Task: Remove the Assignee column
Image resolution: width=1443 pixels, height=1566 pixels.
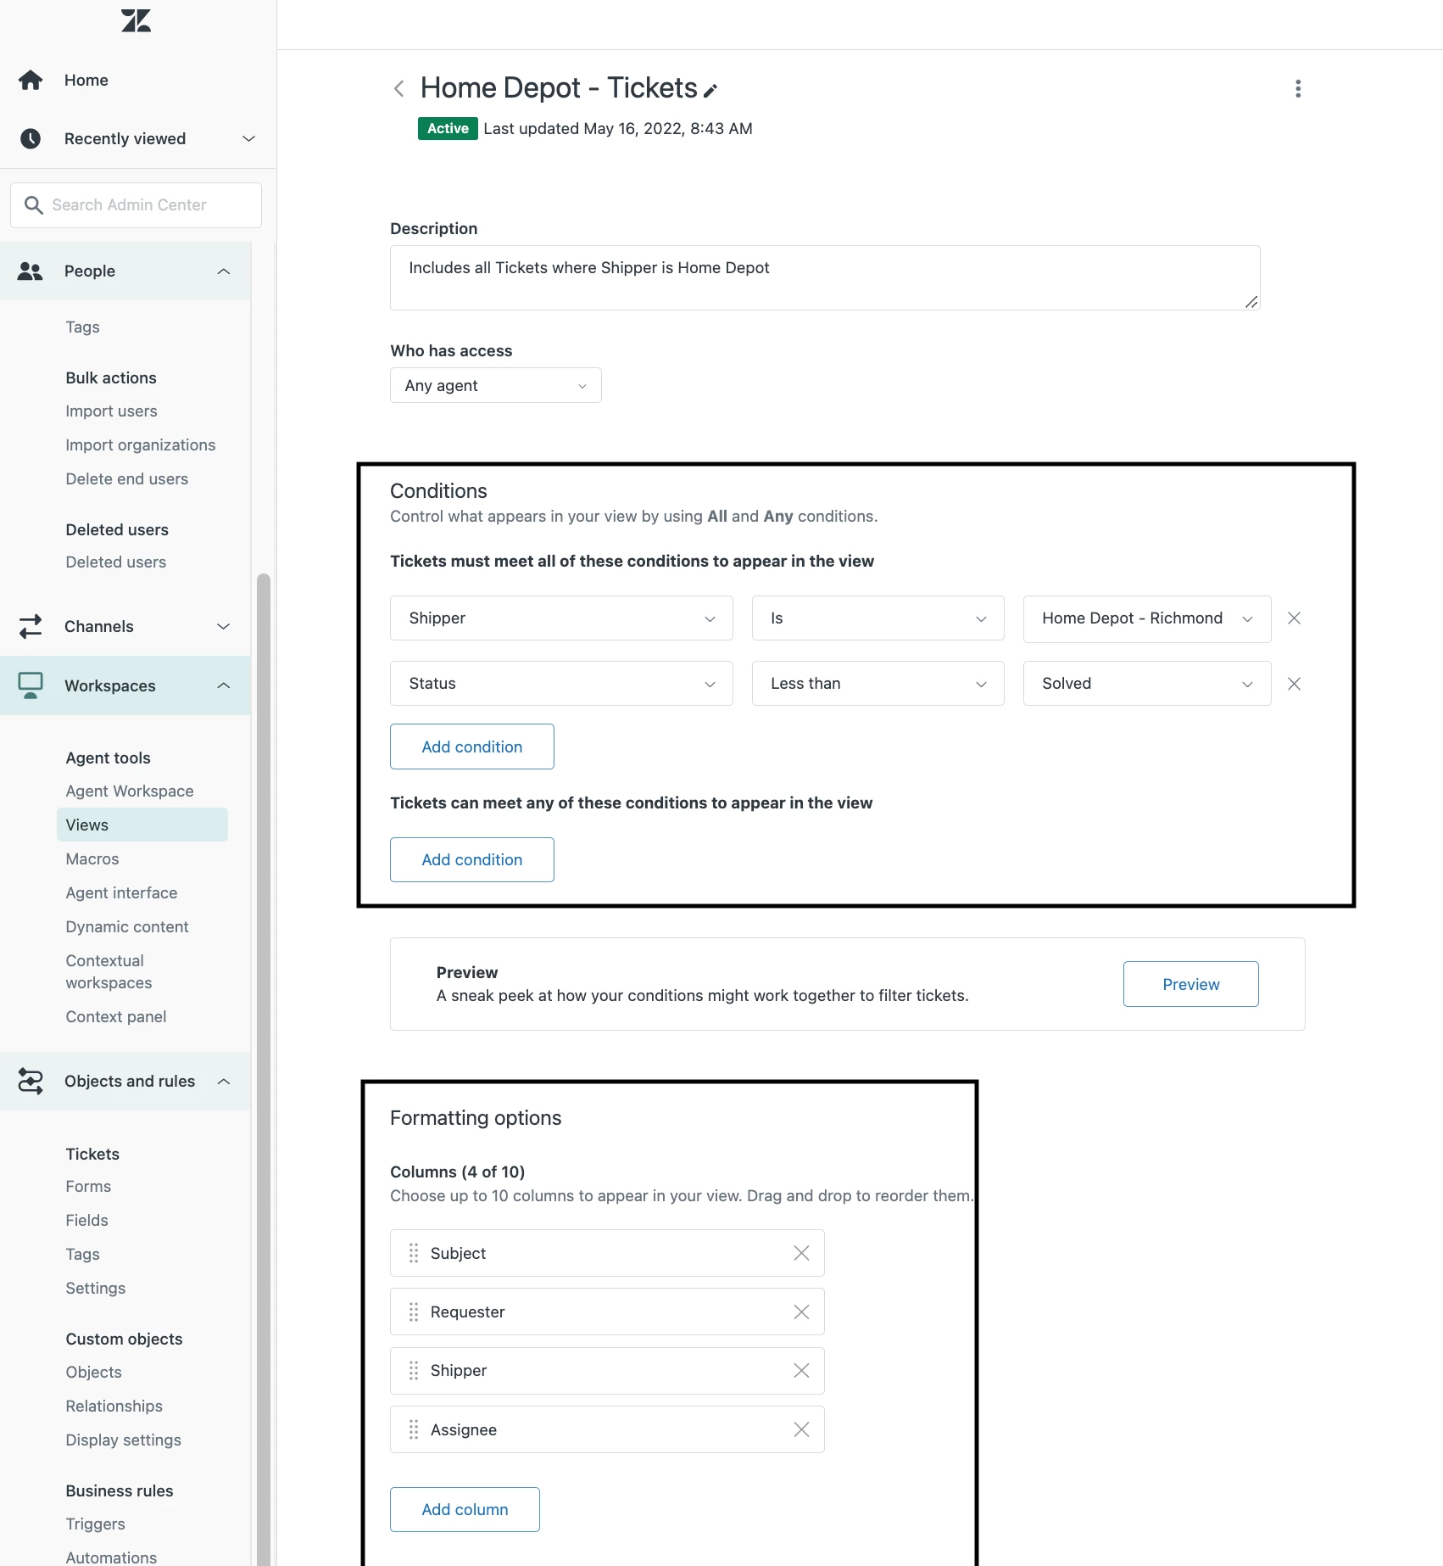Action: click(801, 1429)
